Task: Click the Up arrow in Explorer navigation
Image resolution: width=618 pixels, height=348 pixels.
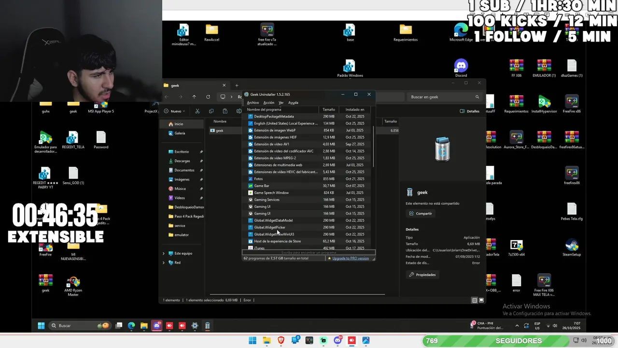Action: tap(194, 97)
